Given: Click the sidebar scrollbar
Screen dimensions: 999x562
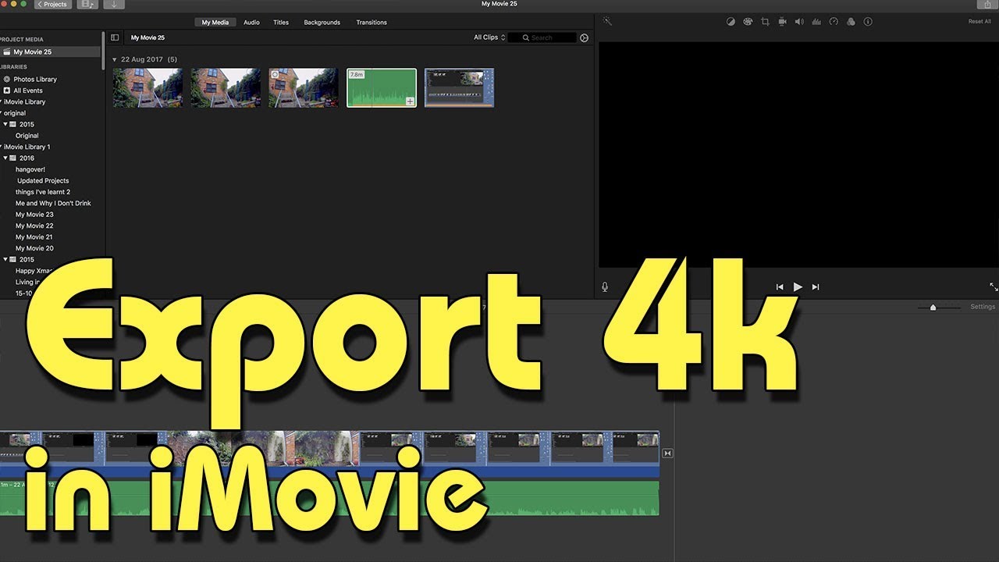Looking at the screenshot, I should click(104, 52).
